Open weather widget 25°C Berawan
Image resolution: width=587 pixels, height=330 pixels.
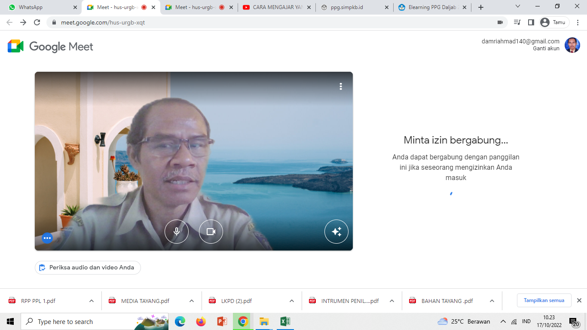(x=464, y=321)
